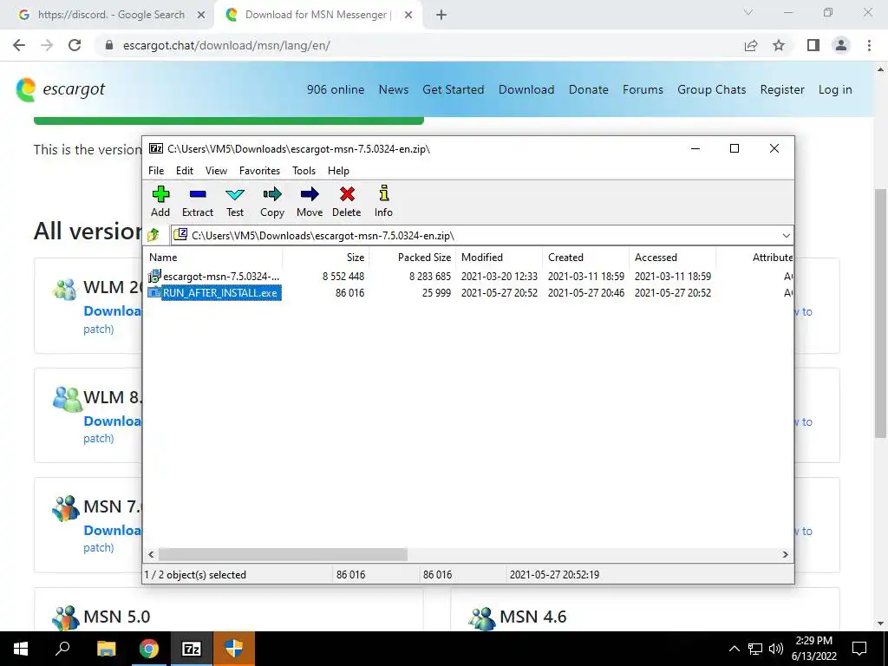
Task: Click the taskbar clock showing 2:29 PM
Action: click(813, 649)
